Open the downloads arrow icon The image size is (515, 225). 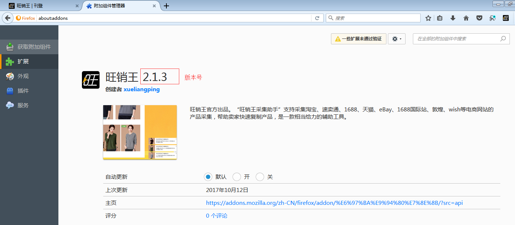pos(453,18)
